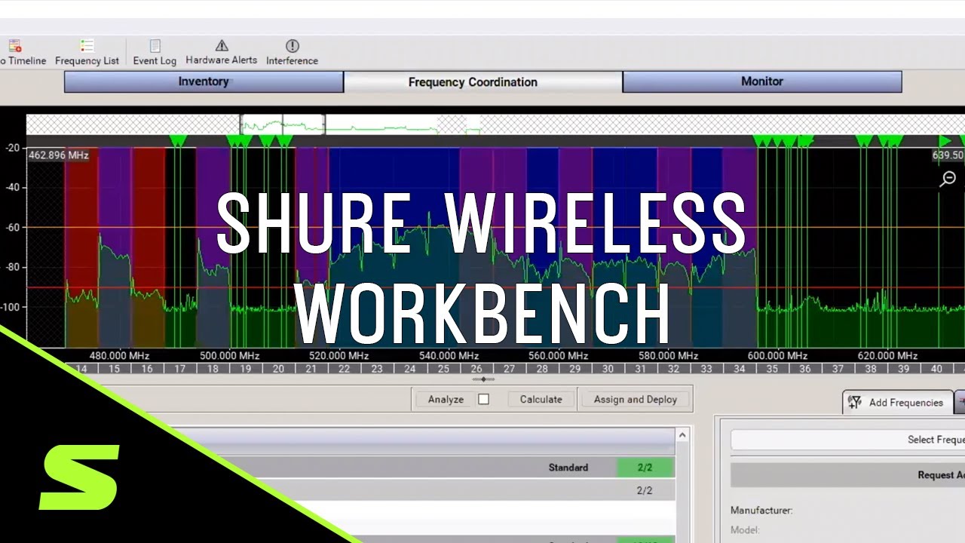Select TV channel 26 on channel strip
The width and height of the screenshot is (965, 543).
(x=476, y=369)
